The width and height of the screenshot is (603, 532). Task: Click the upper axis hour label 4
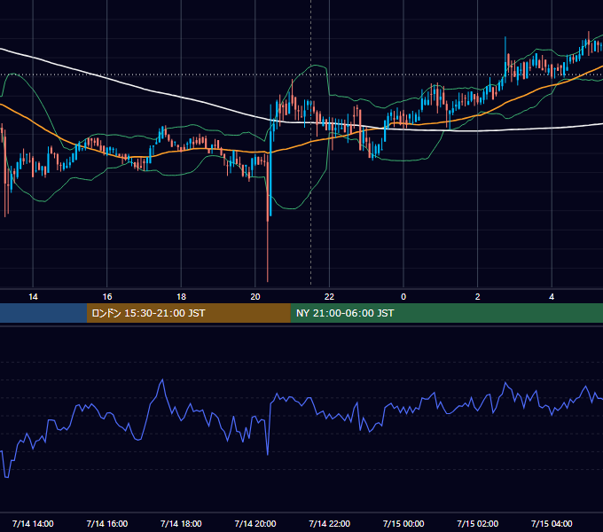click(552, 297)
